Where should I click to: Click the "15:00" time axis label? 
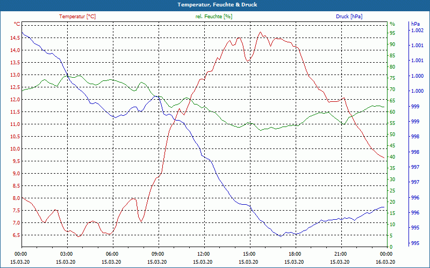(x=249, y=254)
